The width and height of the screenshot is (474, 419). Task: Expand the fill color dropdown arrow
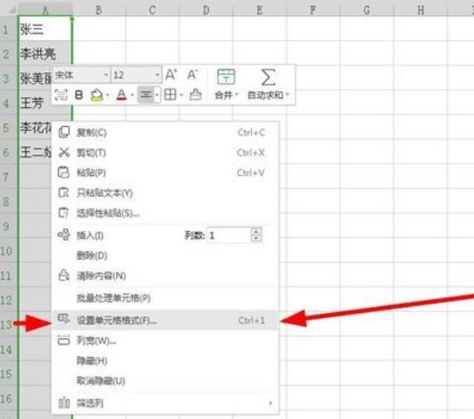tap(108, 95)
